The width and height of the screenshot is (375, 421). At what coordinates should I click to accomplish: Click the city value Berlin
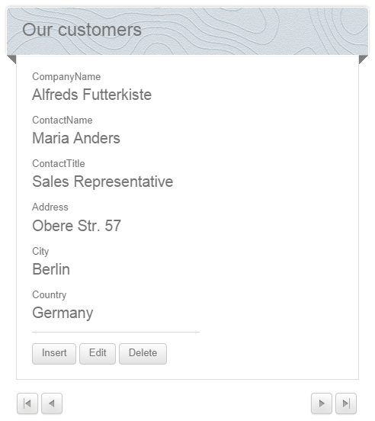pyautogui.click(x=51, y=269)
